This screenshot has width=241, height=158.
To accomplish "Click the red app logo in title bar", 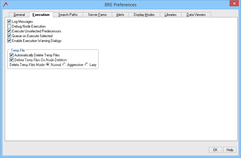I will (x=5, y=4).
